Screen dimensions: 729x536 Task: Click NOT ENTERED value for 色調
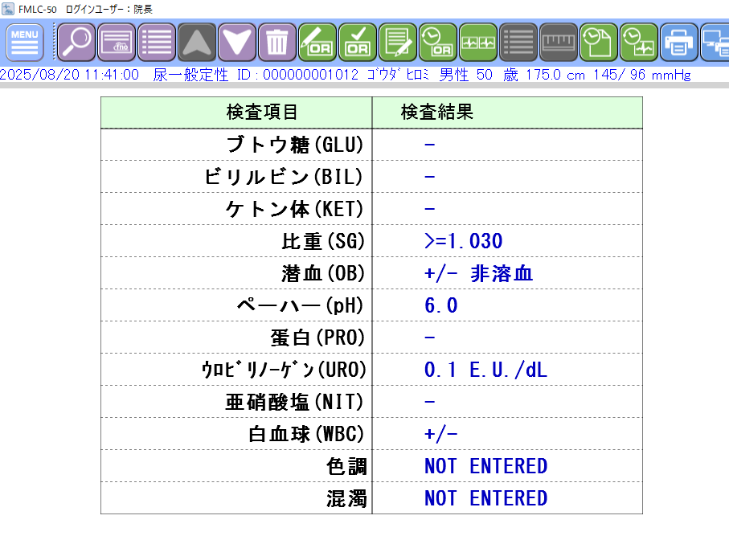485,466
